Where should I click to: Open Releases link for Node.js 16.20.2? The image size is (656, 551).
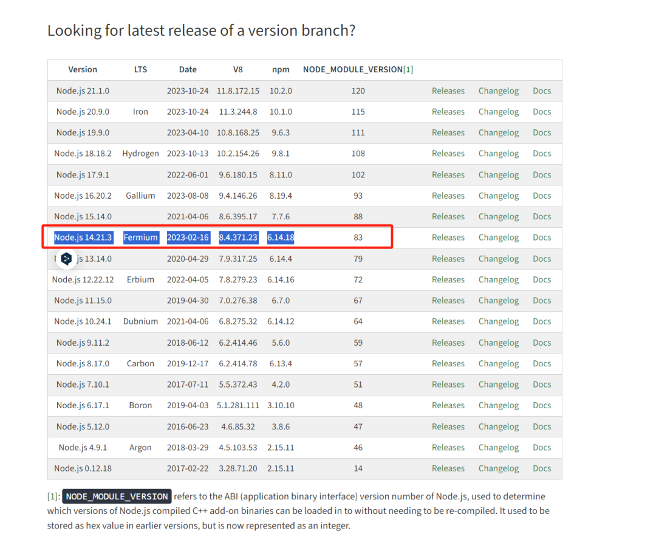448,196
